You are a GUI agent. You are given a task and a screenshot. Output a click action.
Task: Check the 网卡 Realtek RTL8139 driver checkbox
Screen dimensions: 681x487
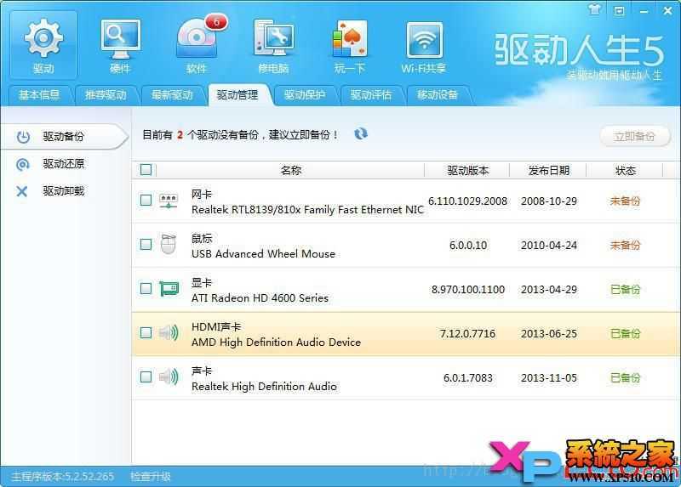coord(146,200)
